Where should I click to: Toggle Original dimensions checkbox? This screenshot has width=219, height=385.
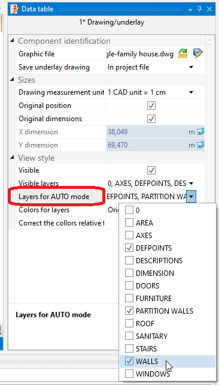(151, 119)
